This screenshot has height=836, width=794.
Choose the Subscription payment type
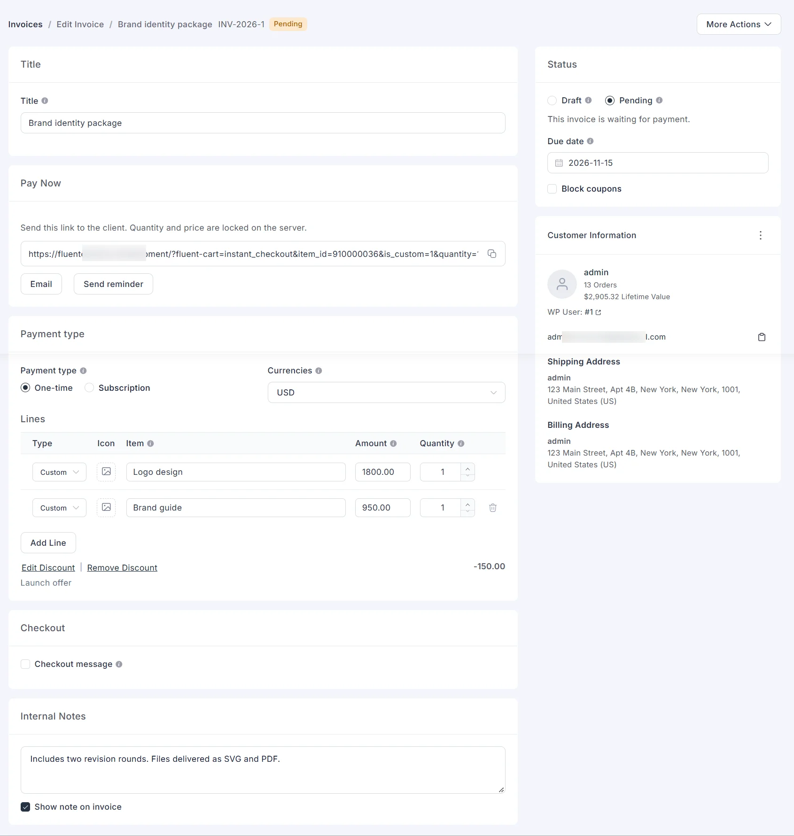89,387
